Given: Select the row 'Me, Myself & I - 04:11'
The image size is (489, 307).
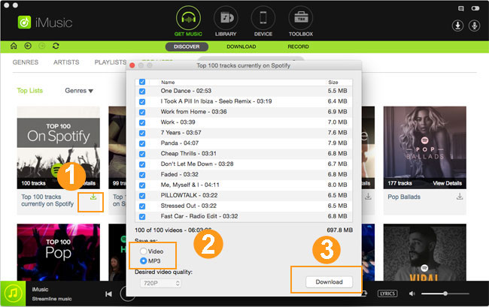Looking at the screenshot, I should click(x=244, y=185).
